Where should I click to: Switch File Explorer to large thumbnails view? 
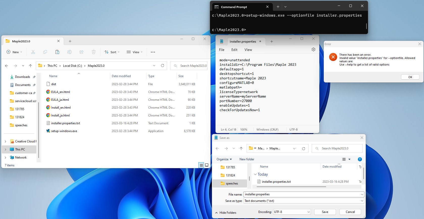click(207, 165)
